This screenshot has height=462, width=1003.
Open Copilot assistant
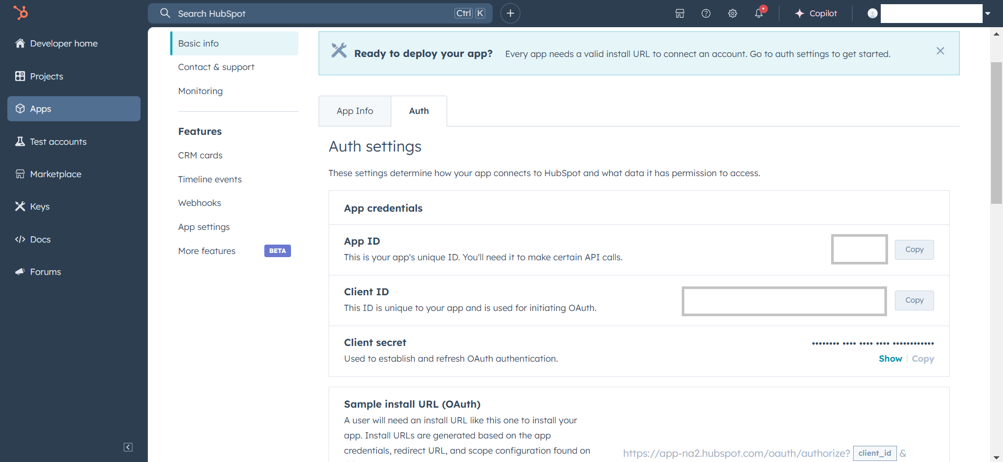point(815,14)
